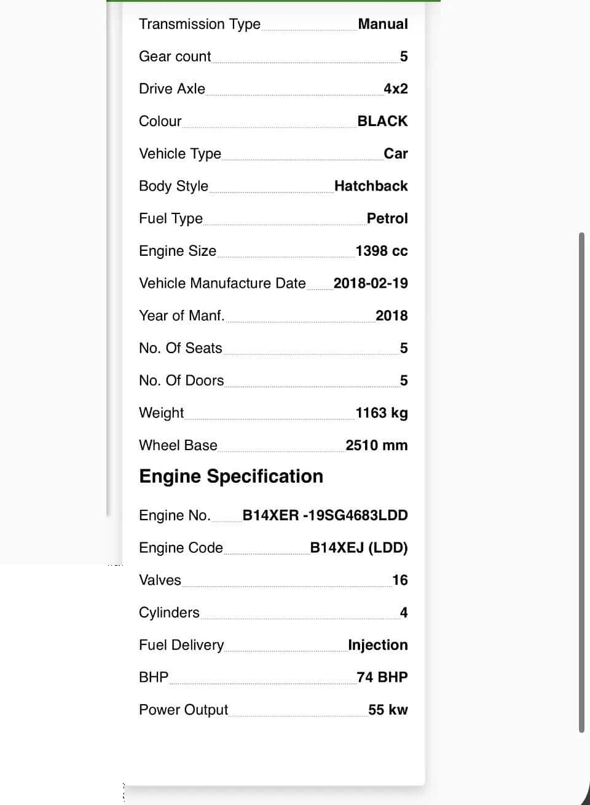Image resolution: width=590 pixels, height=805 pixels.
Task: Select the Gear count row
Action: tap(273, 57)
